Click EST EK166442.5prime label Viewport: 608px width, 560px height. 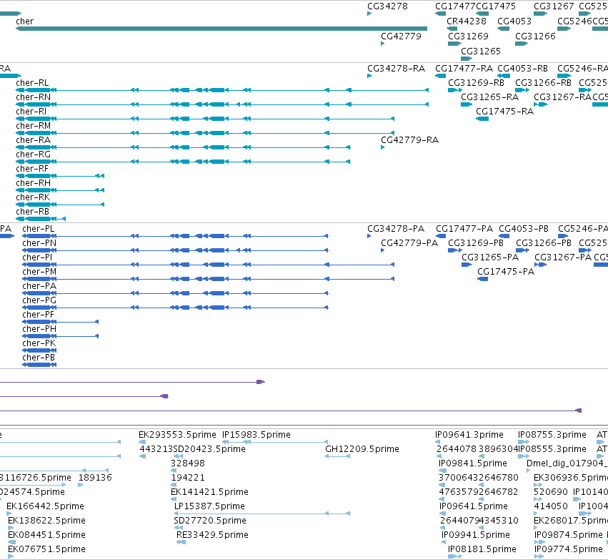tap(45, 506)
